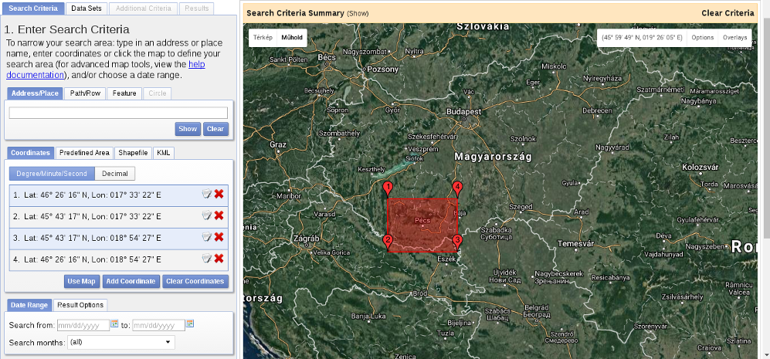Click the Add Coordinate button
The width and height of the screenshot is (770, 359).
(131, 281)
